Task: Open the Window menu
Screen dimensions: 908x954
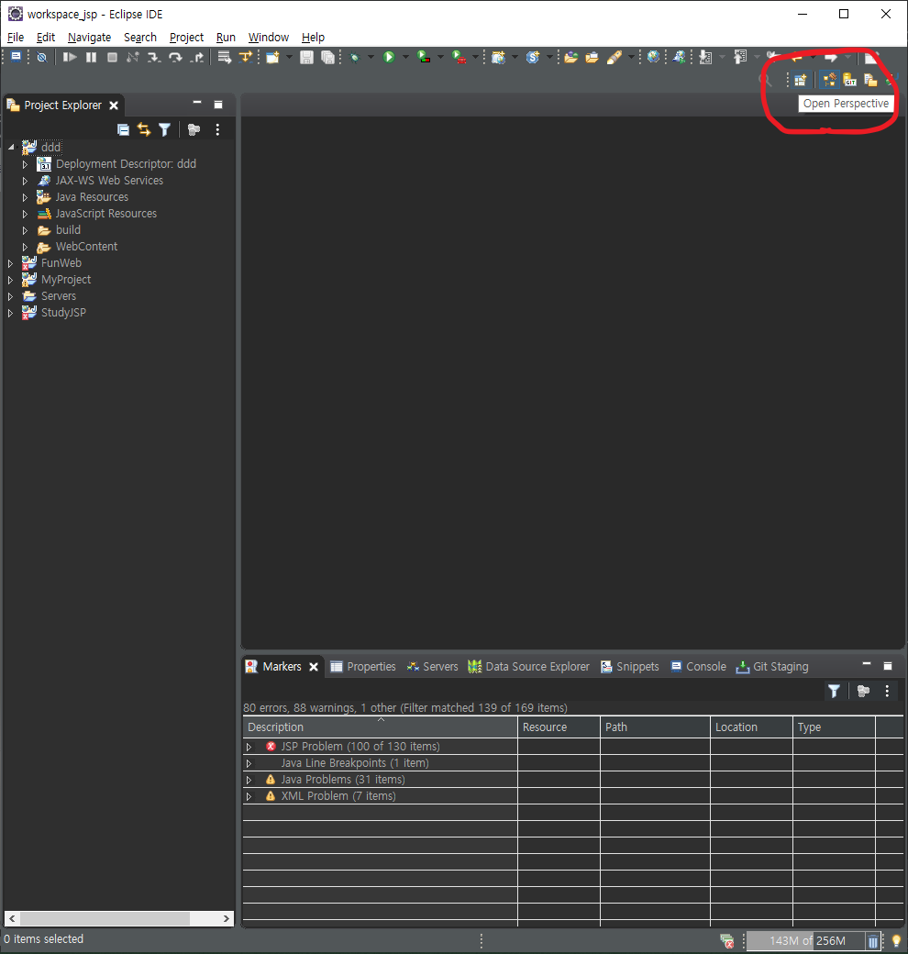Action: pyautogui.click(x=268, y=37)
